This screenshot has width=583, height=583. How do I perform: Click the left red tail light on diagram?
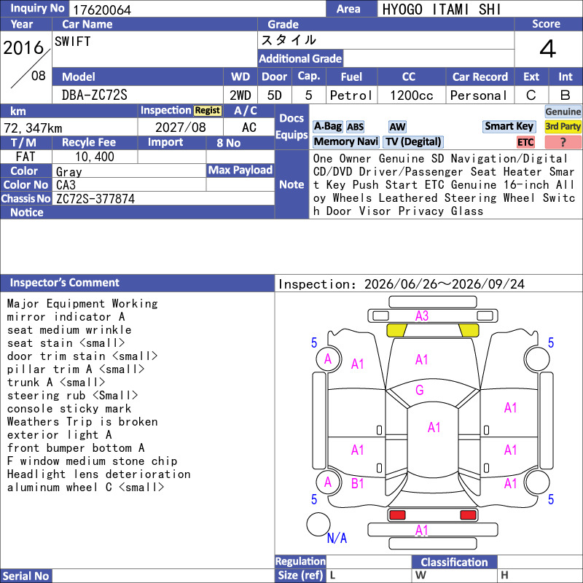(396, 515)
